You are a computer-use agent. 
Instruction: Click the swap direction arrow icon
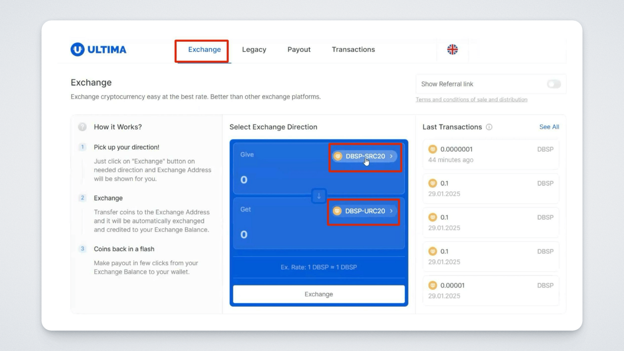(319, 196)
